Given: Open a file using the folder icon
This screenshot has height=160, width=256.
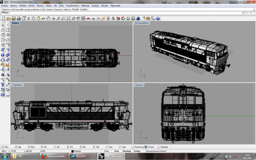Looking at the screenshot, I should coord(9,19).
